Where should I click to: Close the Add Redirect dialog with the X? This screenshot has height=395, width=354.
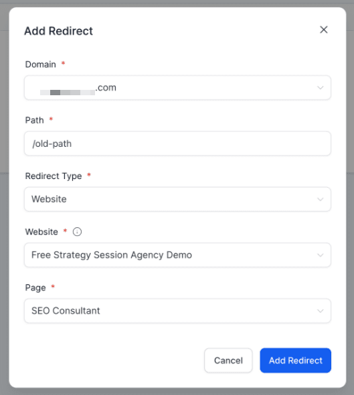(x=324, y=30)
